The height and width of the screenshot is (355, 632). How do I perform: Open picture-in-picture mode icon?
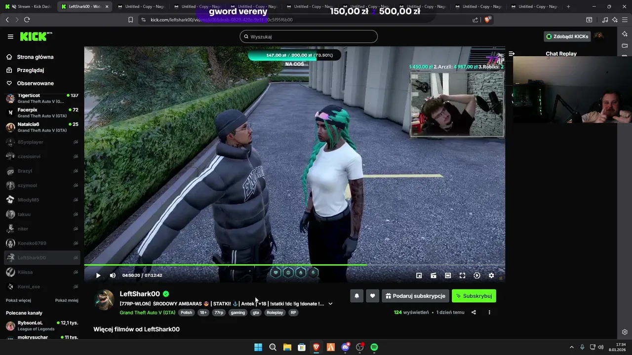[x=419, y=276]
